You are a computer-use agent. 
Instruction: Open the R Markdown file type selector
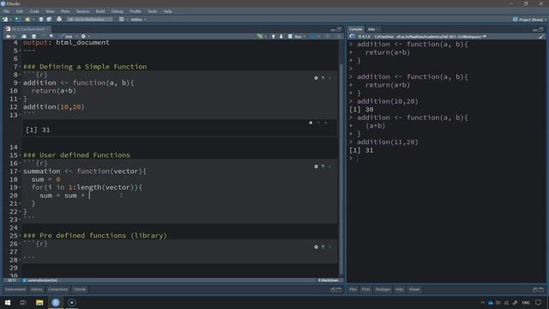pos(329,281)
